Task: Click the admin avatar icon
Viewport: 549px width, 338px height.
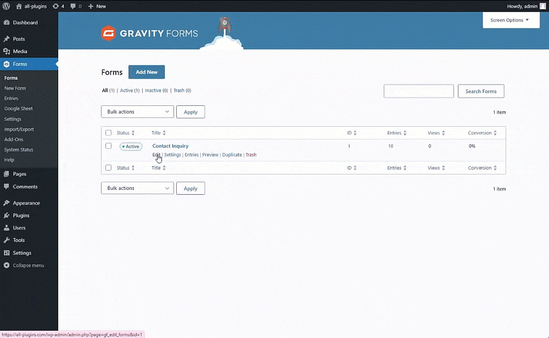Action: (543, 6)
